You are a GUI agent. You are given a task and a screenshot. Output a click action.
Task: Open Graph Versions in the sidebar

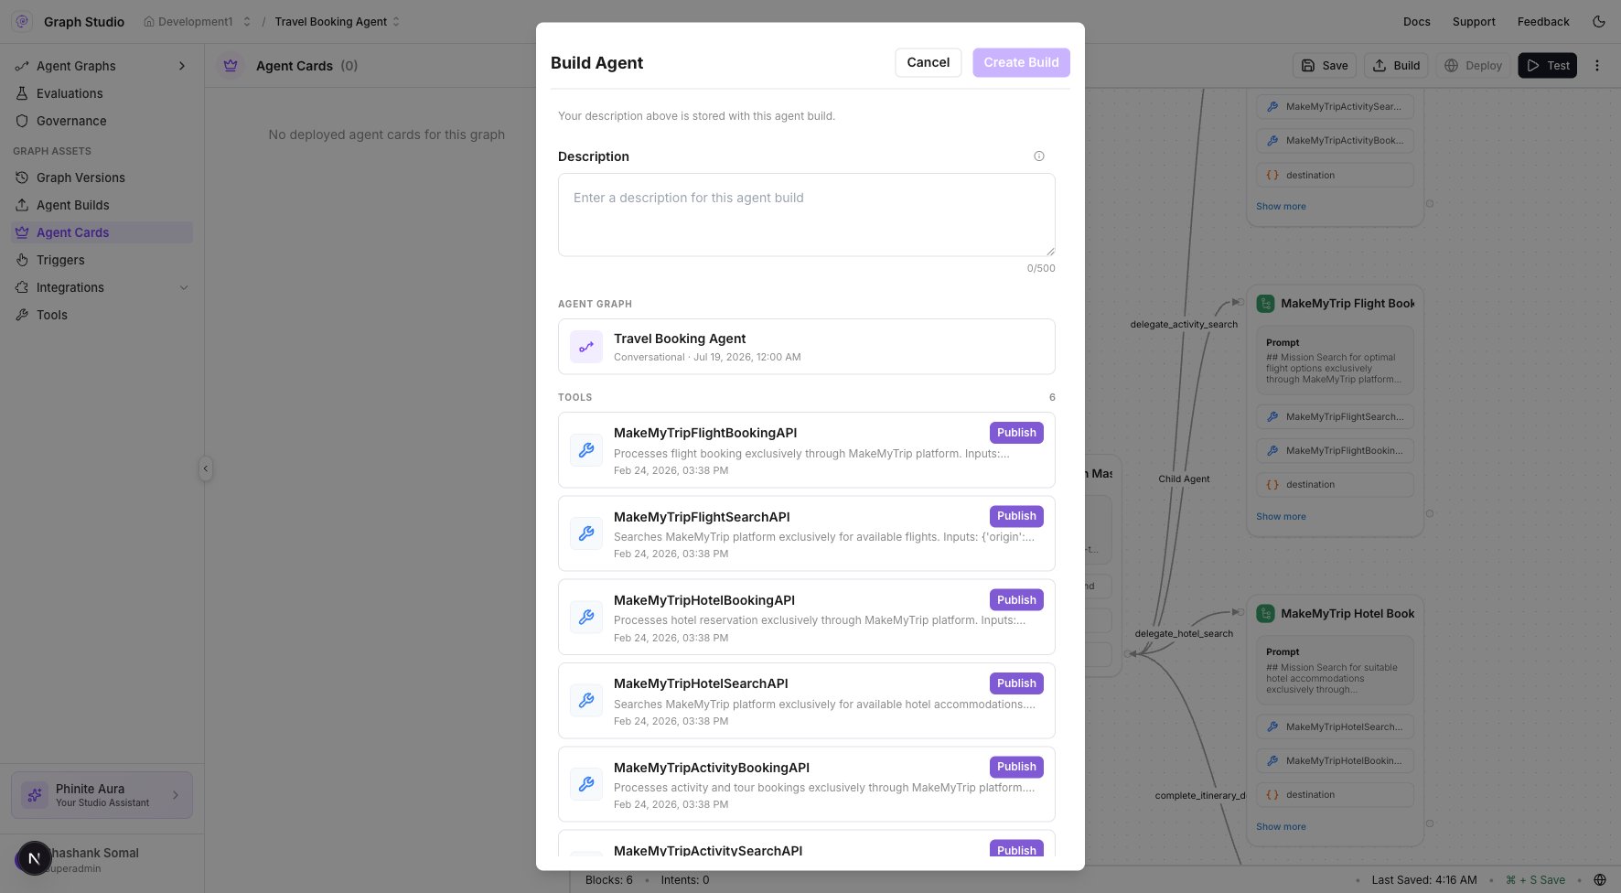(x=81, y=178)
